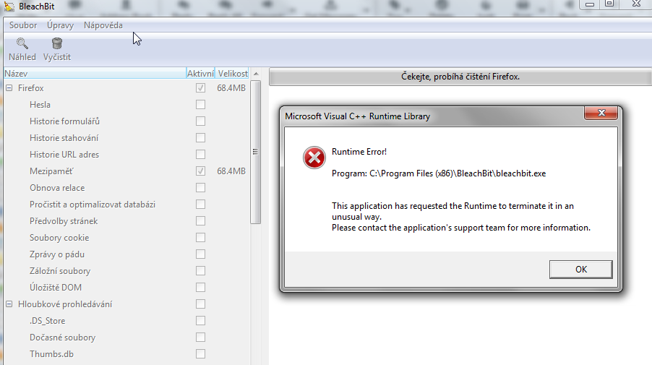The height and width of the screenshot is (365, 652).
Task: Click the cleaner list vertical scrollbar thumb
Action: [256, 153]
